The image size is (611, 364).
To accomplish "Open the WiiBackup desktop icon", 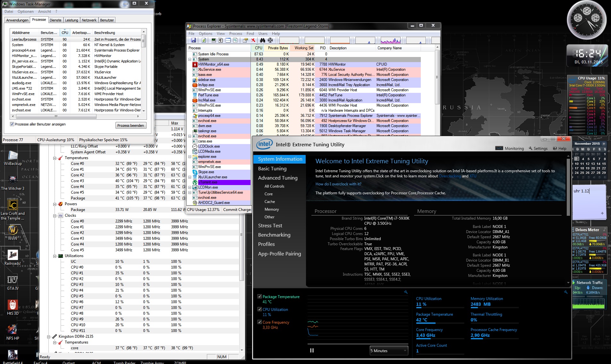I will [x=13, y=158].
